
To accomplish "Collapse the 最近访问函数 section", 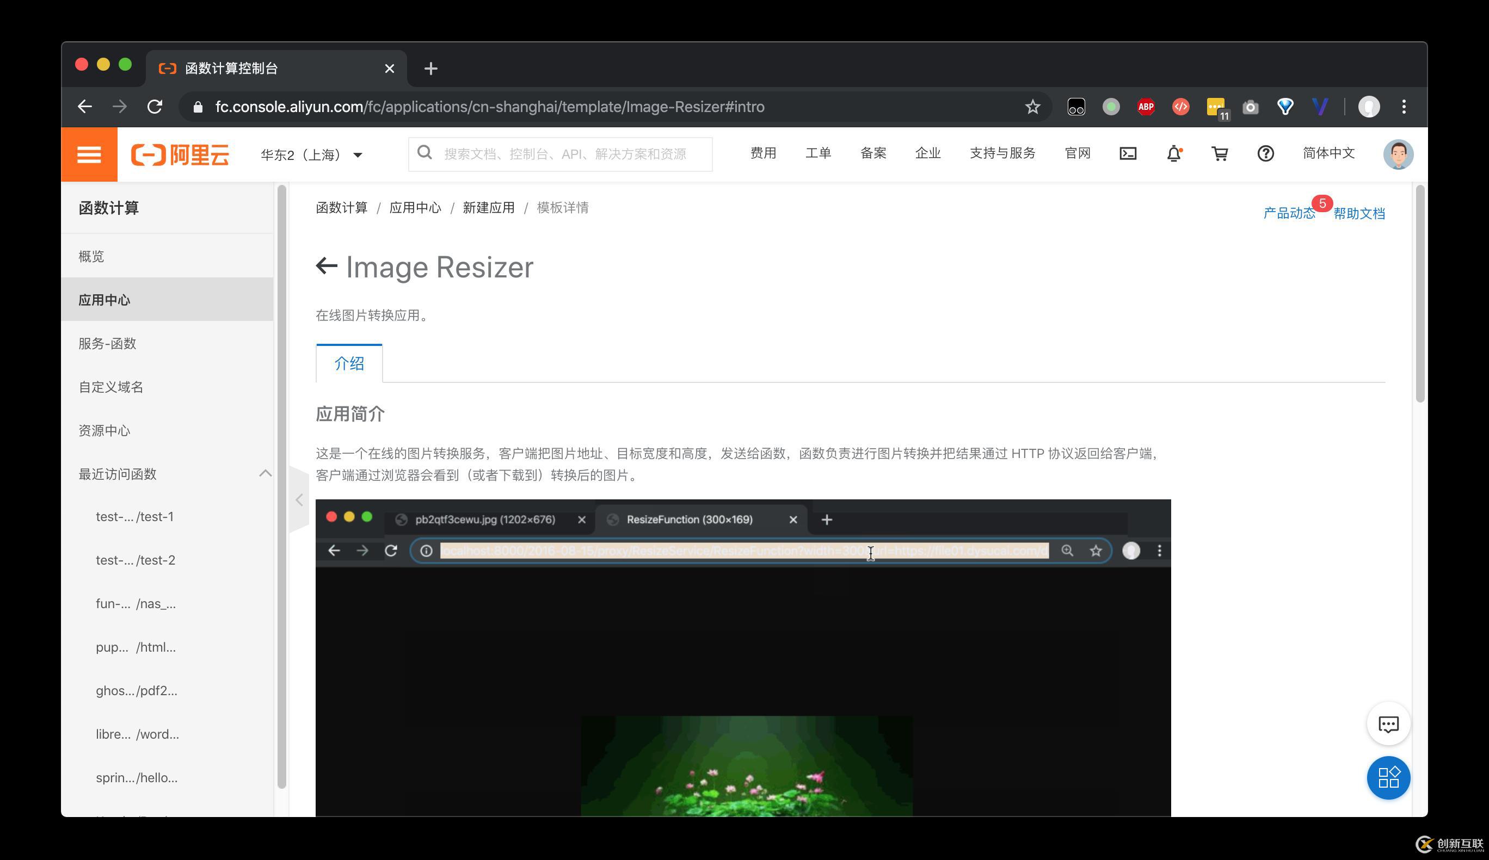I will pos(265,473).
